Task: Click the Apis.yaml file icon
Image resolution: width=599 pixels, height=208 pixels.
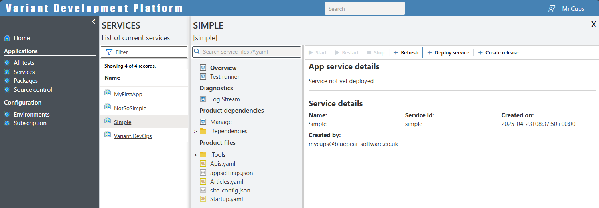Action: [x=203, y=164]
